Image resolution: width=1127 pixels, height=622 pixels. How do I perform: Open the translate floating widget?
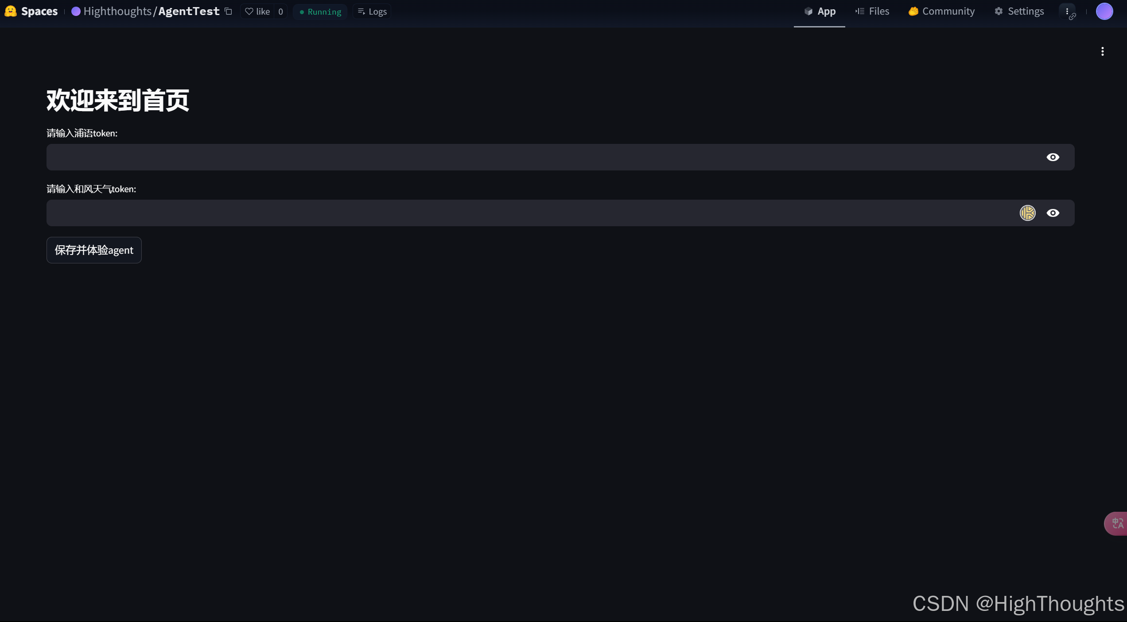[x=1117, y=524]
